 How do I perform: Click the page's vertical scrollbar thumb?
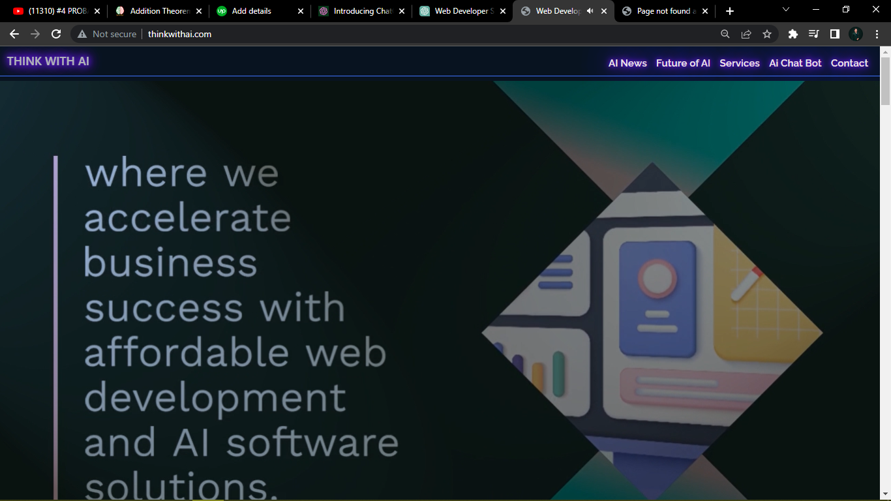[x=885, y=81]
